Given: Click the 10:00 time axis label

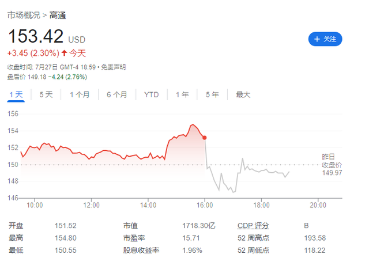Looking at the screenshot, I should coord(35,205).
